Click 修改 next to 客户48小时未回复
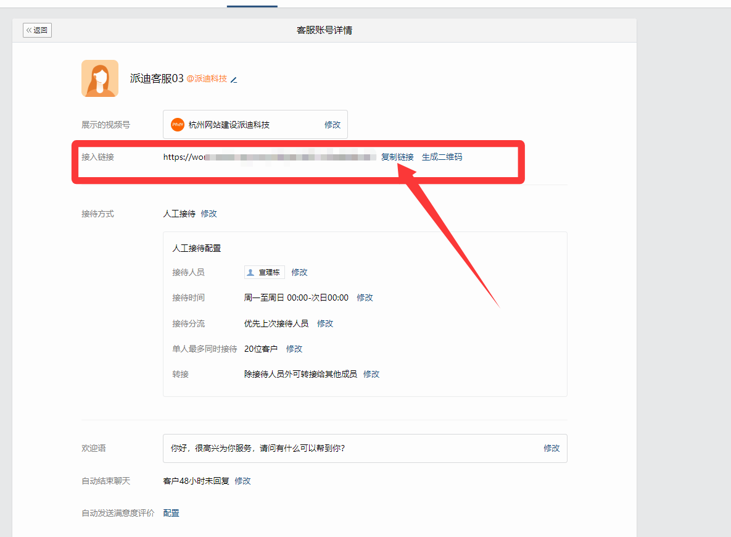 coord(242,481)
